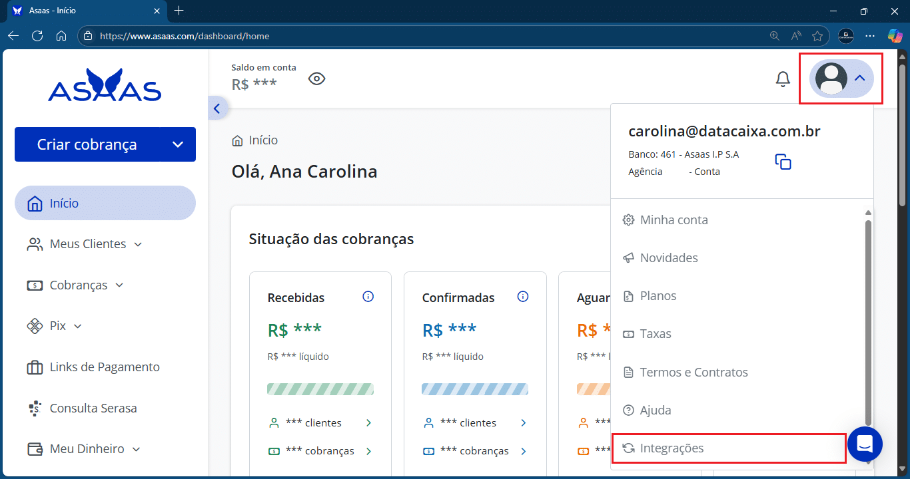Click the browser address bar
The image size is (910, 479).
coord(266,37)
